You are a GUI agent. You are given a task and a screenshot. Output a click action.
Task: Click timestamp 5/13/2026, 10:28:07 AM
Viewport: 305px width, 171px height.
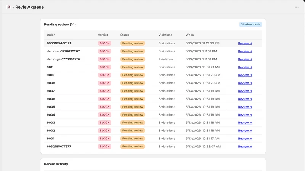pos(203,147)
